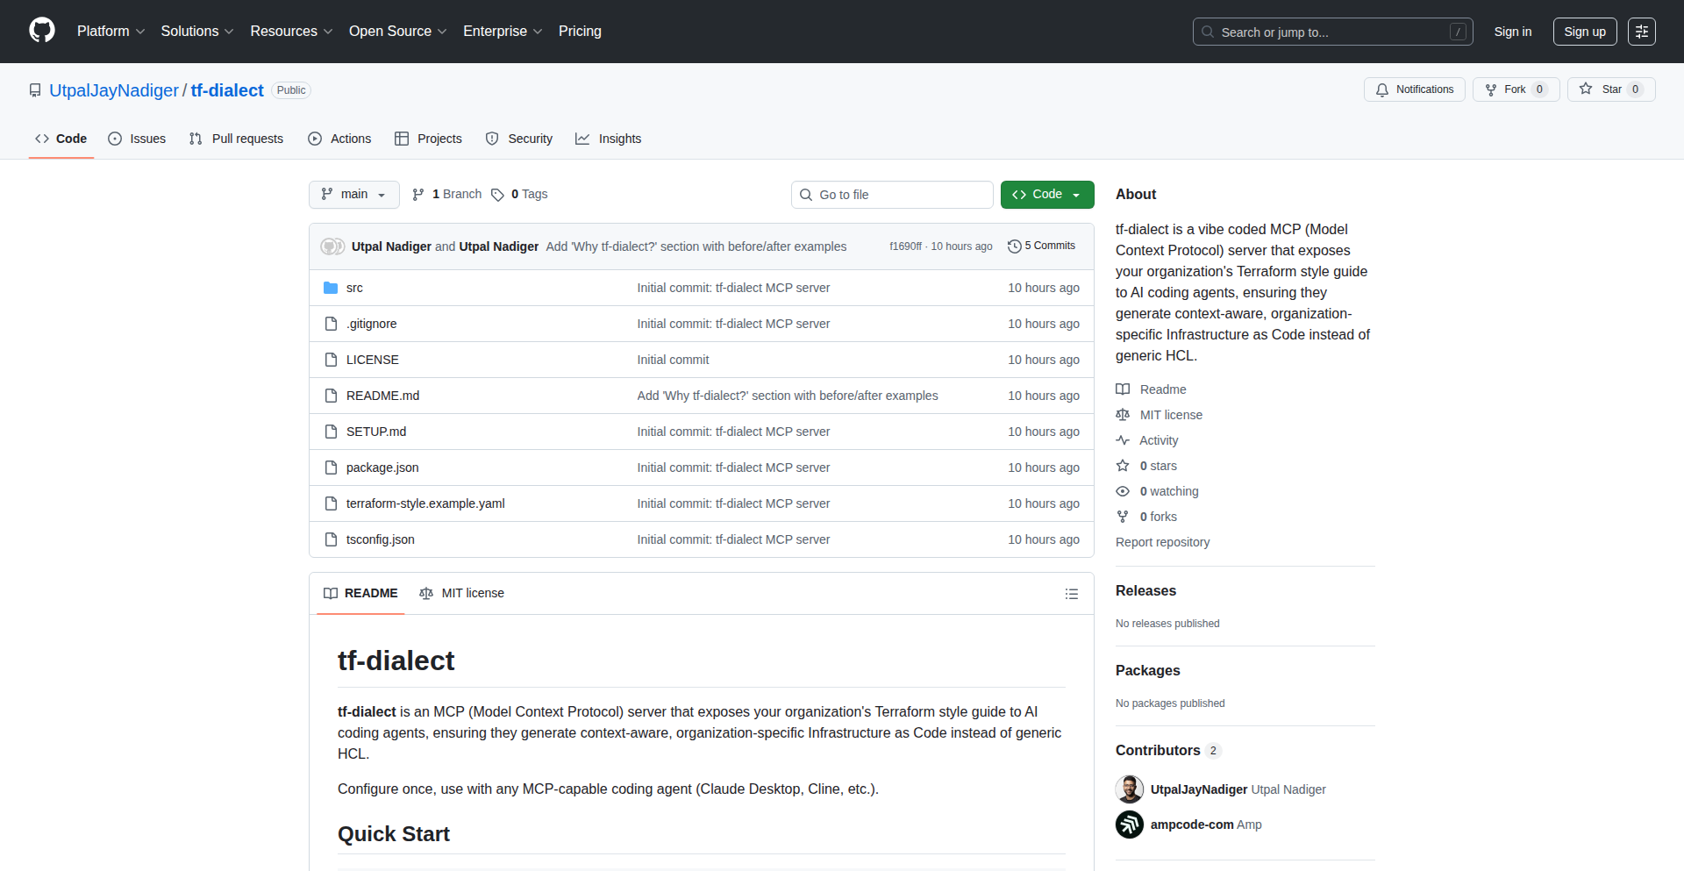Click the ampcode-com avatar icon
The image size is (1684, 871).
tap(1130, 825)
